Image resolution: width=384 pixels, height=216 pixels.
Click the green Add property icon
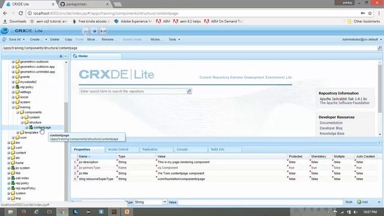coord(359,202)
